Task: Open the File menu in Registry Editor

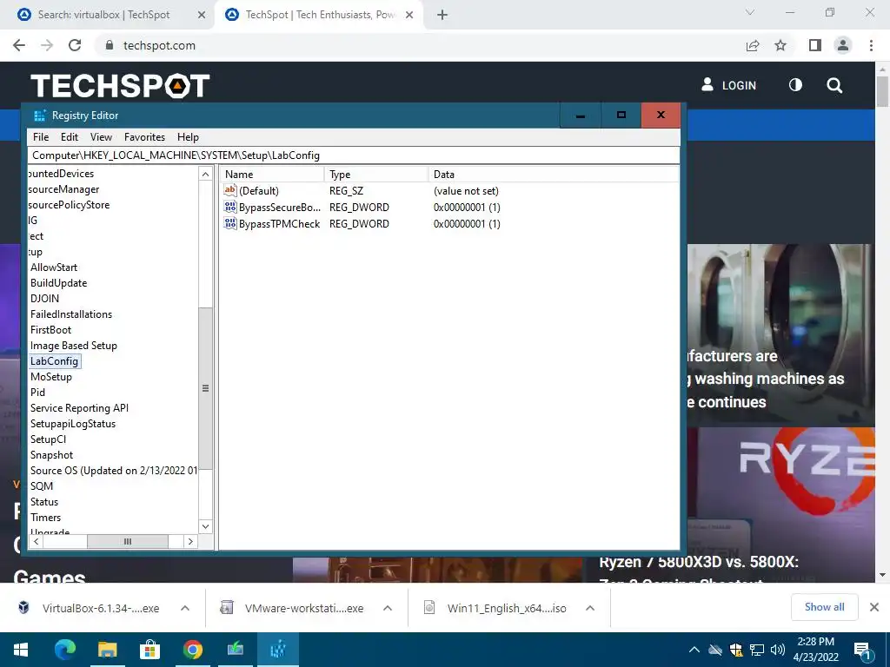Action: (41, 137)
